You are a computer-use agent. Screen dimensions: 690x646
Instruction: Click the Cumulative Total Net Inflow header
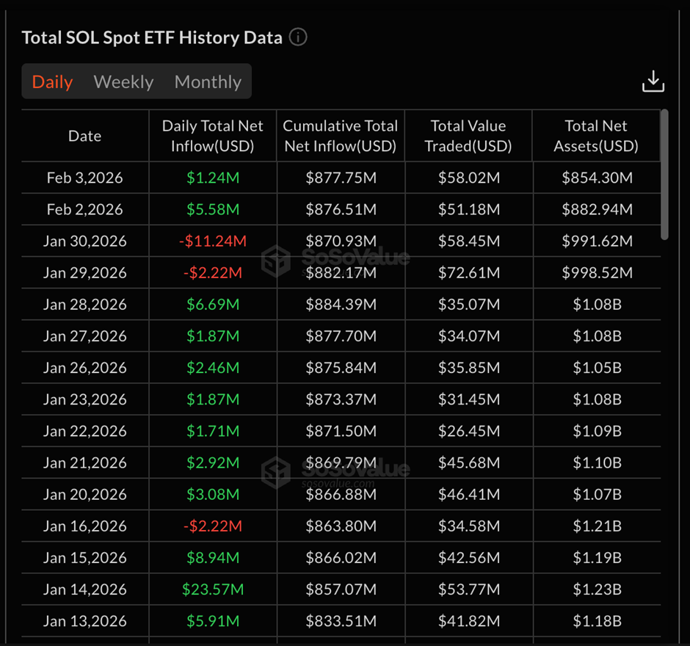tap(340, 135)
